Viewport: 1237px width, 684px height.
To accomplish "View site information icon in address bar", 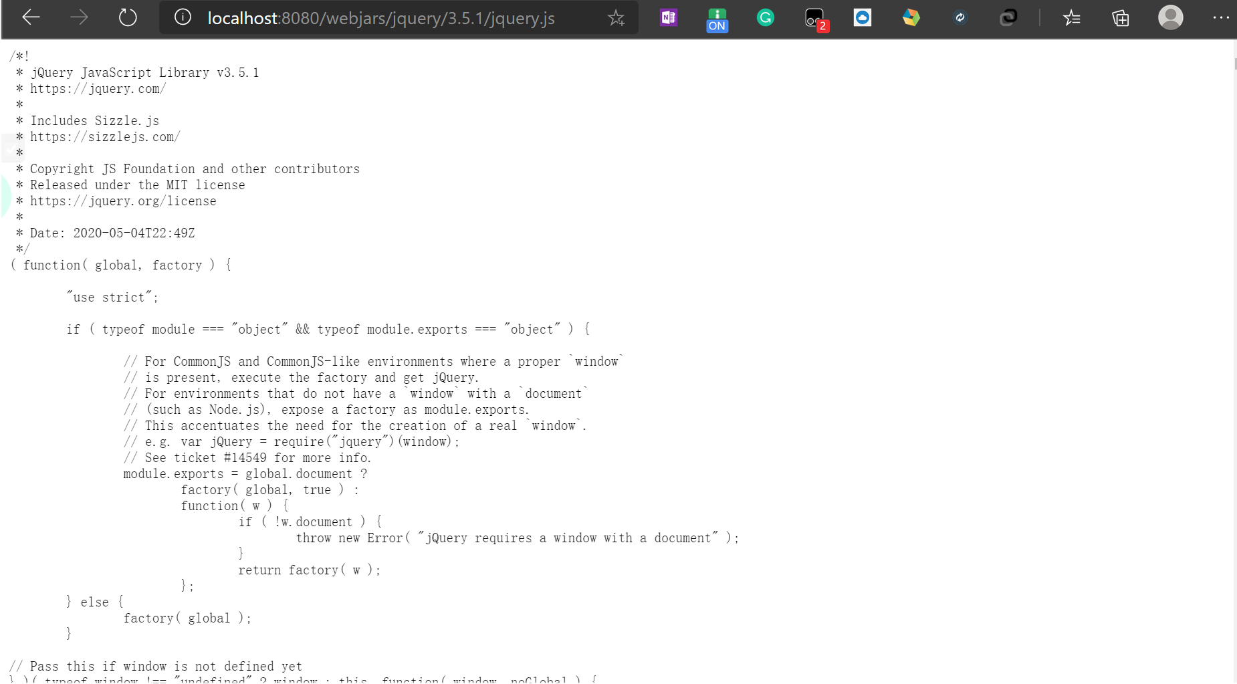I will (183, 17).
